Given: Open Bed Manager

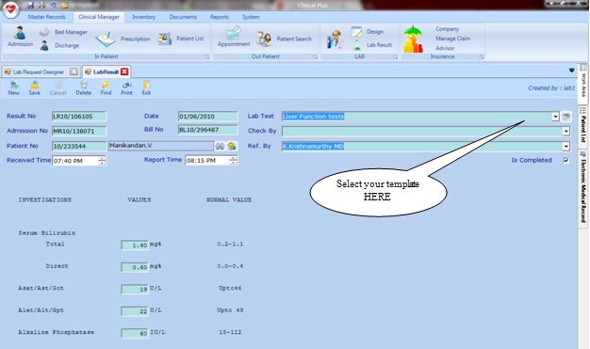Looking at the screenshot, I should pos(63,32).
